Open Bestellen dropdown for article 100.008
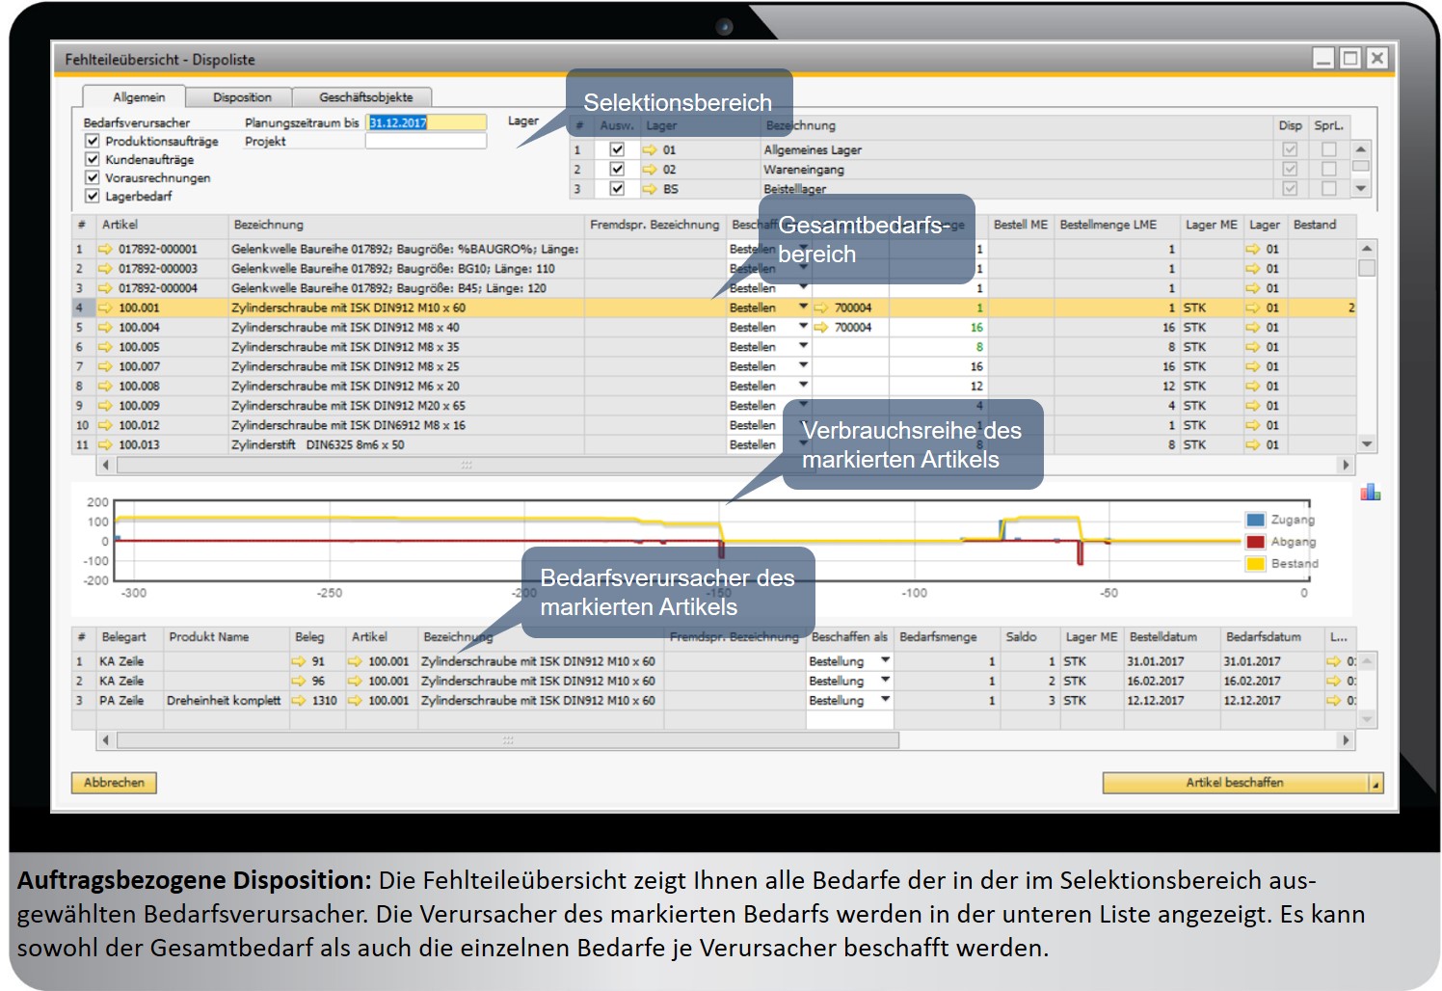The image size is (1442, 991). tap(803, 386)
